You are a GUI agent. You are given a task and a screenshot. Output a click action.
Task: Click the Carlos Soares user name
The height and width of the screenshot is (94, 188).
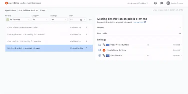coord(177,3)
